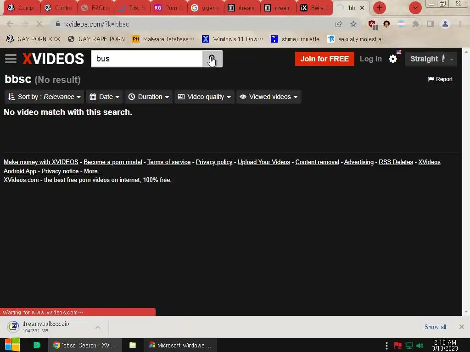This screenshot has width=470, height=352.
Task: Click the green taskbar app icon
Action: 37,345
